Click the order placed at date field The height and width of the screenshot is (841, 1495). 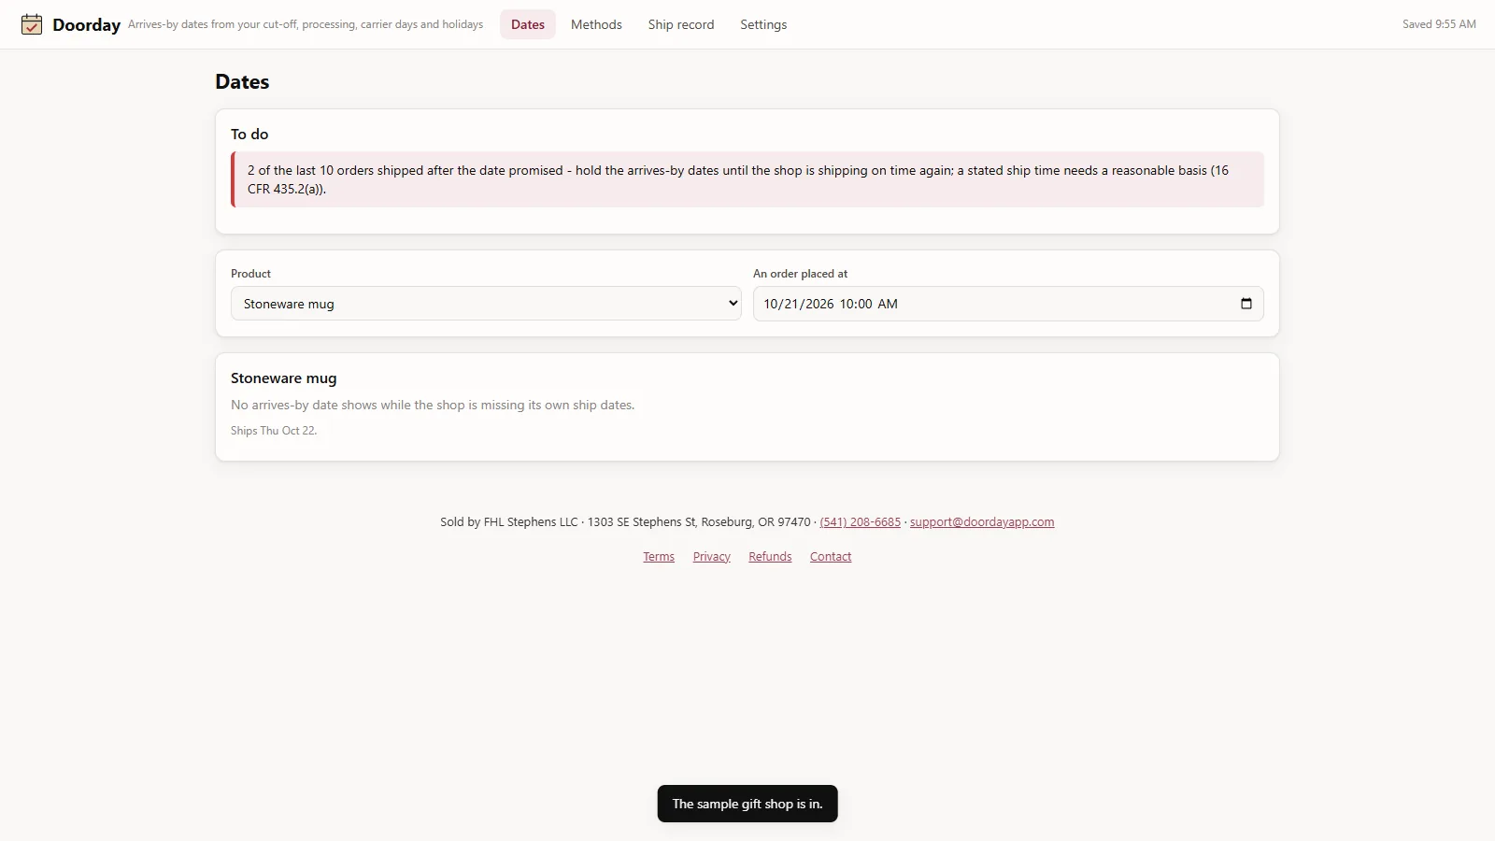1008,304
